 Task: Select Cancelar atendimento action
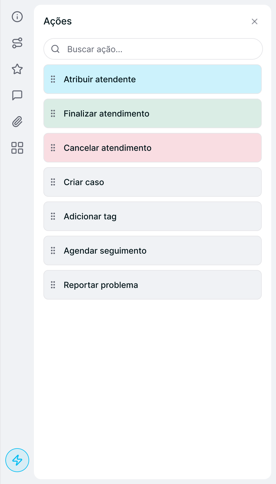[153, 148]
